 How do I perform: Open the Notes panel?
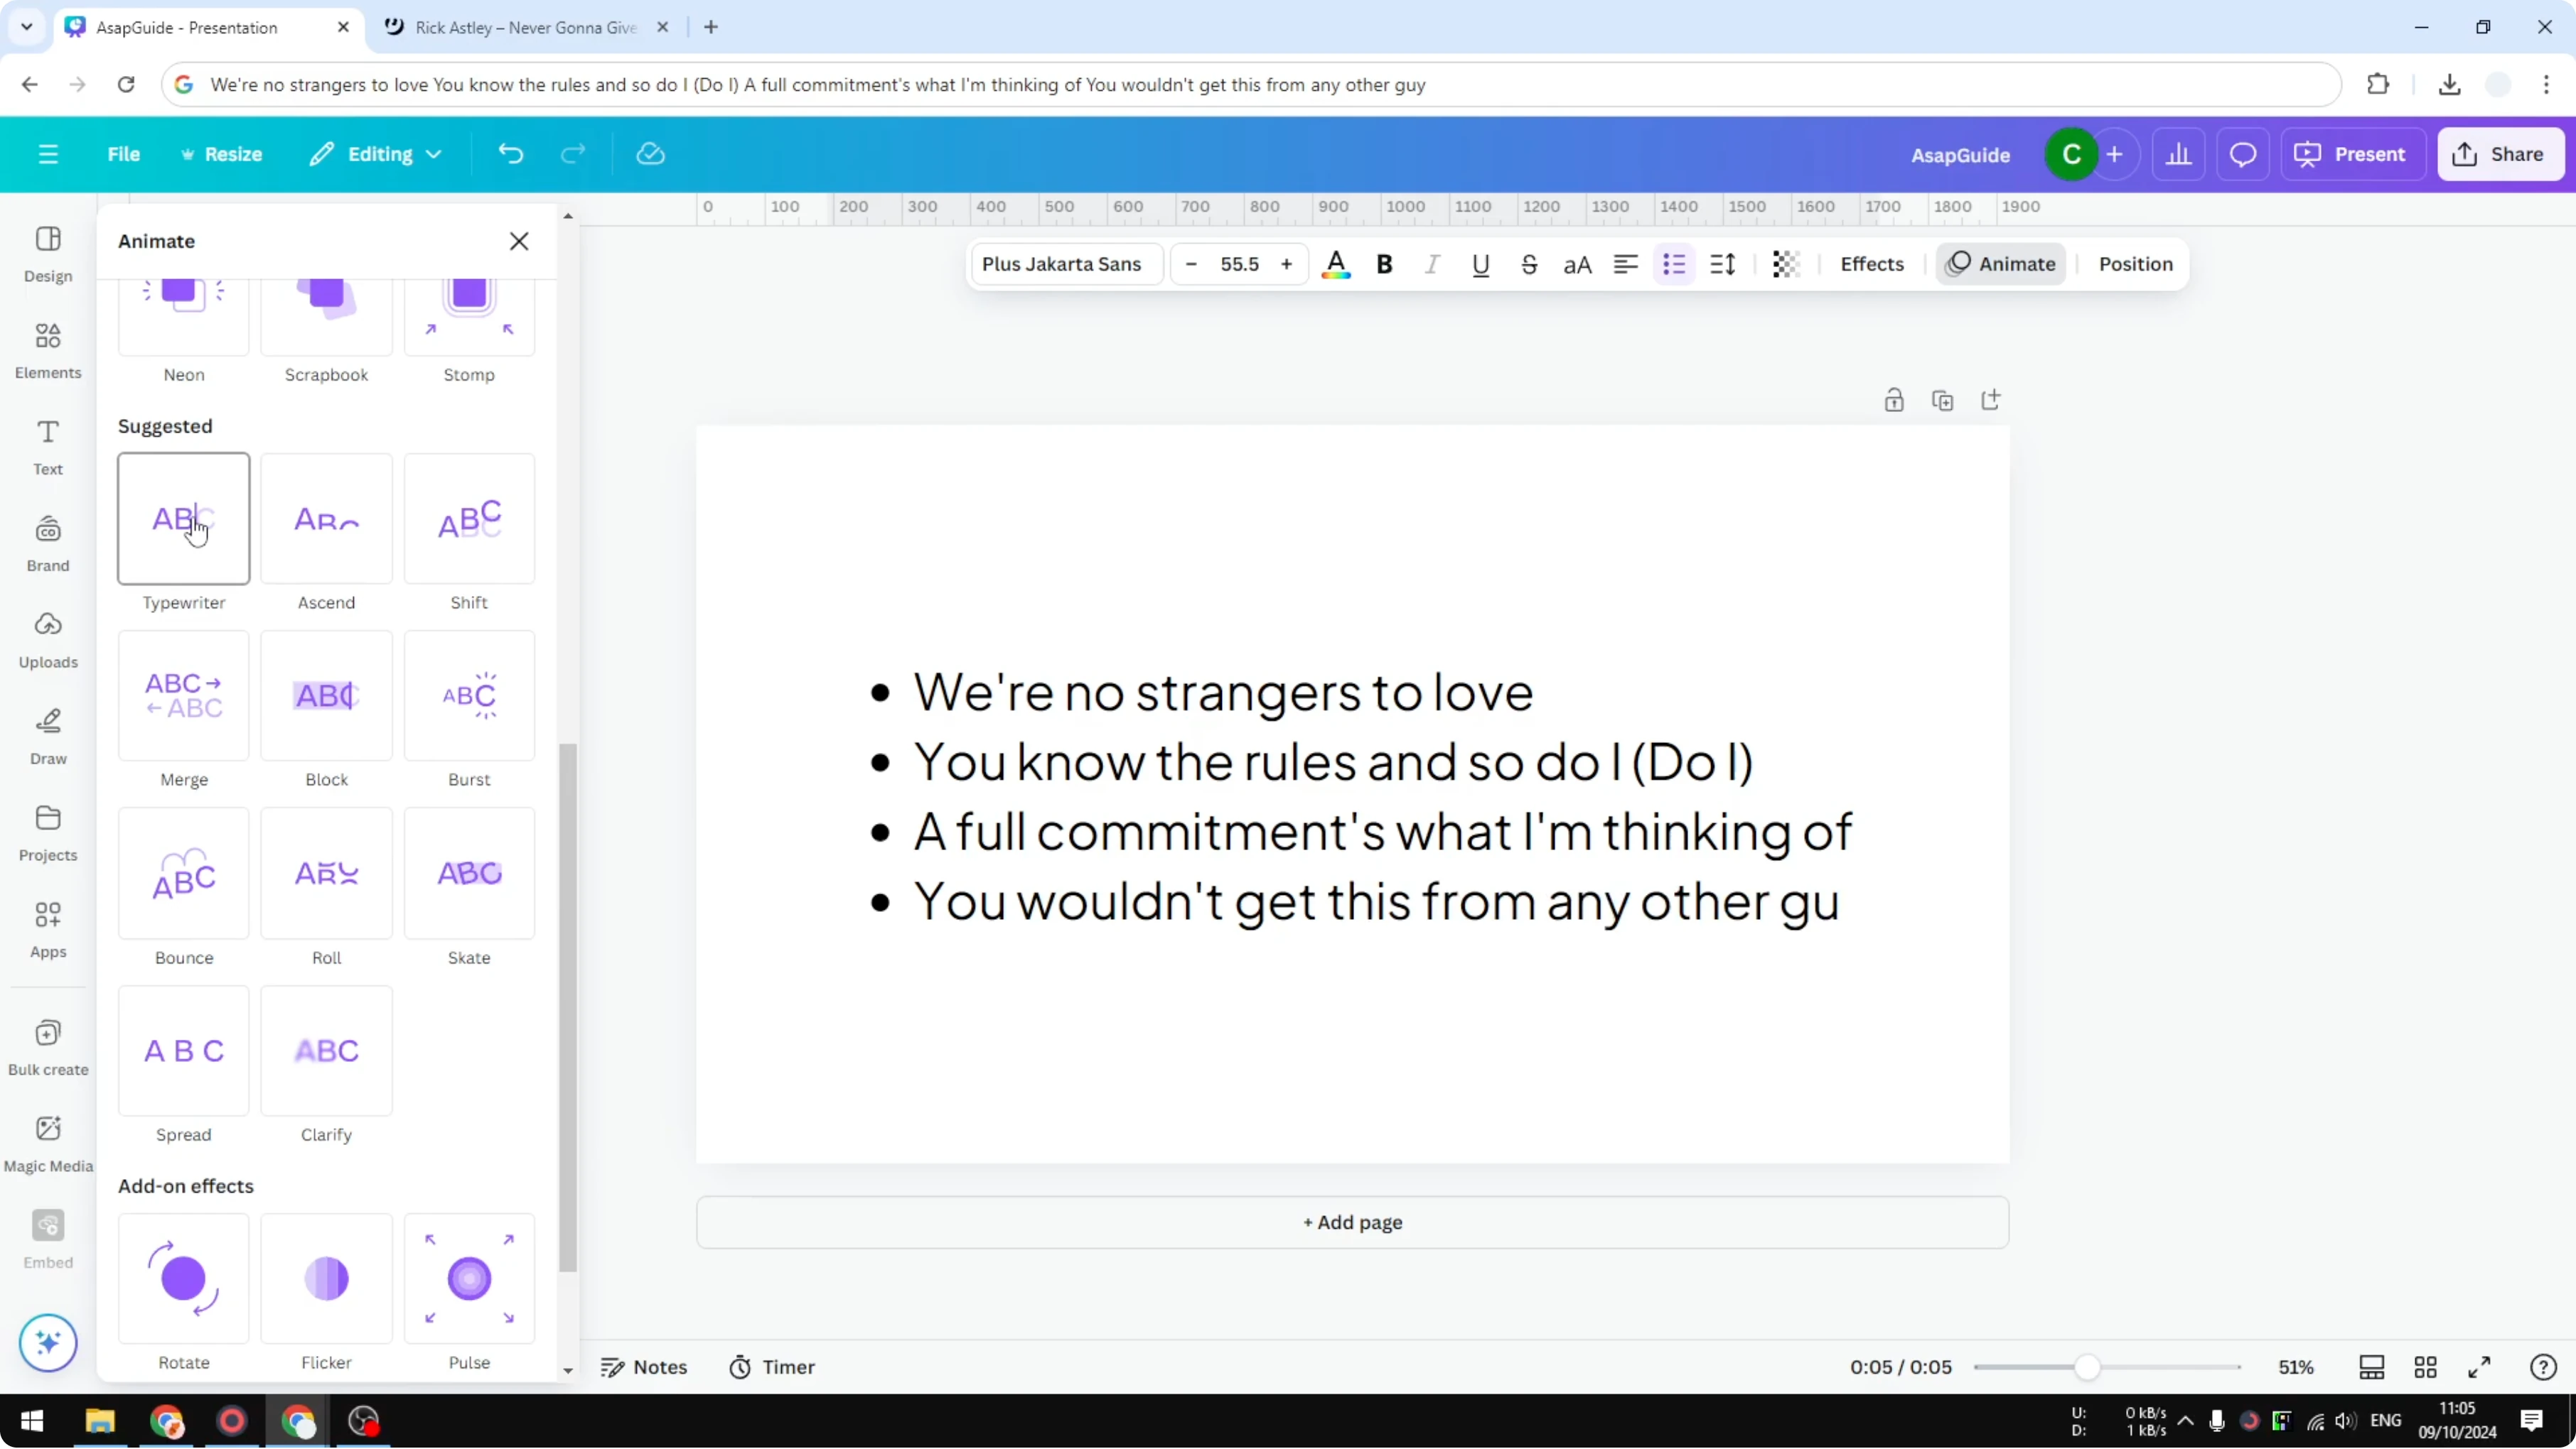(x=644, y=1367)
